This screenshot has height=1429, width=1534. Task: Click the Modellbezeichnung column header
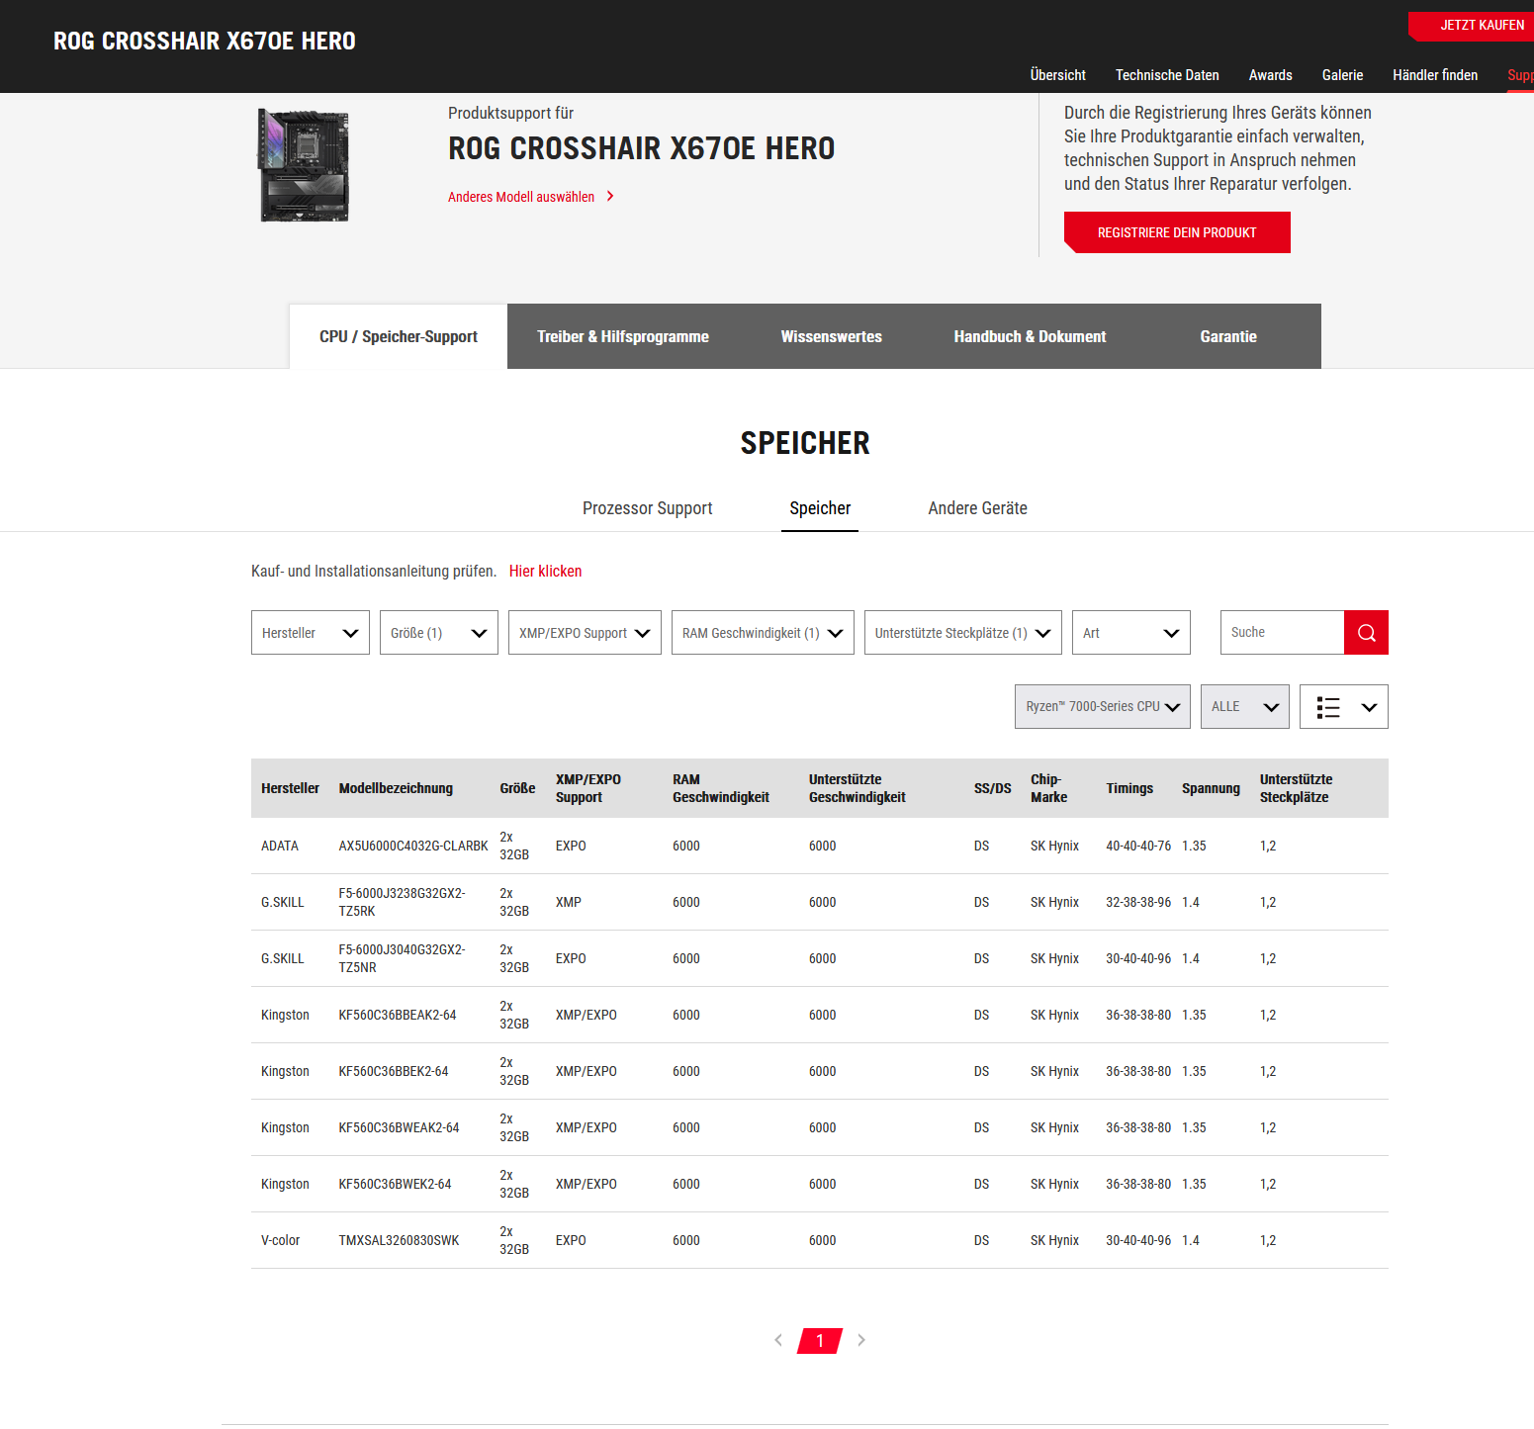pos(396,788)
